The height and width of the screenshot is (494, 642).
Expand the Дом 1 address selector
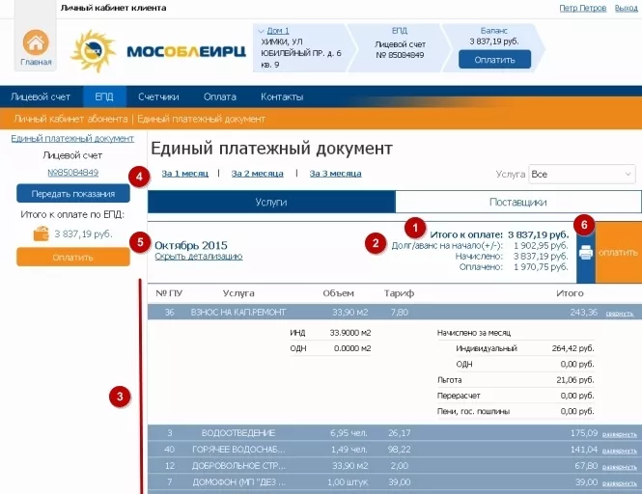pos(262,31)
